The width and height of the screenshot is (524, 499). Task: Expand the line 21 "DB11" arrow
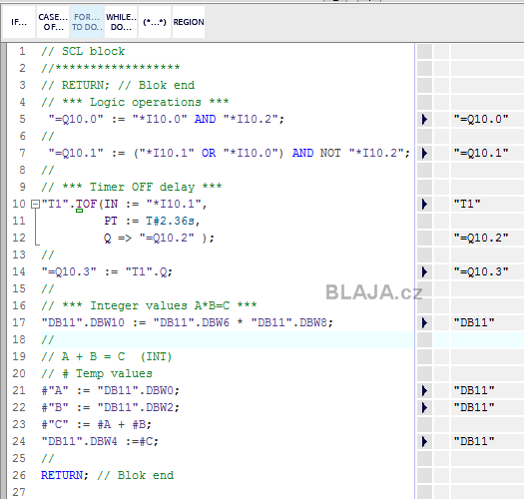(424, 390)
